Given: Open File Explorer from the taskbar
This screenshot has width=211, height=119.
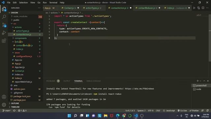Looking at the screenshot, I should point(105,116).
